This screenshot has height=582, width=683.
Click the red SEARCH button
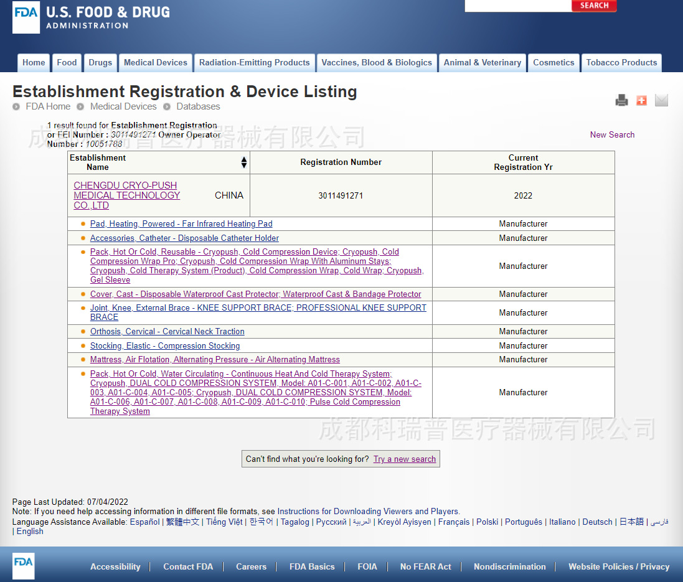pos(594,5)
